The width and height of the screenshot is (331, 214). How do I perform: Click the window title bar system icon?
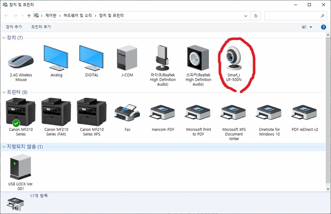click(x=5, y=5)
